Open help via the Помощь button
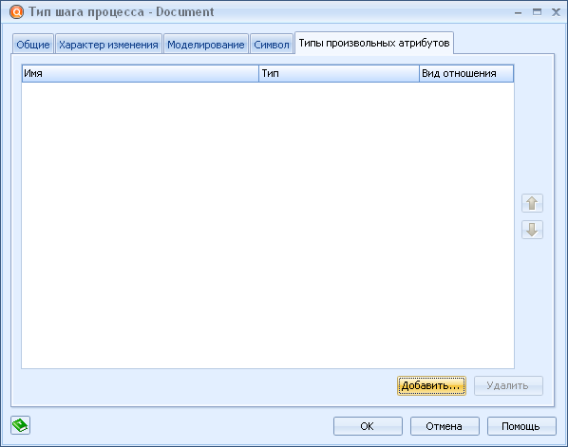Viewport: 568px width, 447px height. pos(521,426)
